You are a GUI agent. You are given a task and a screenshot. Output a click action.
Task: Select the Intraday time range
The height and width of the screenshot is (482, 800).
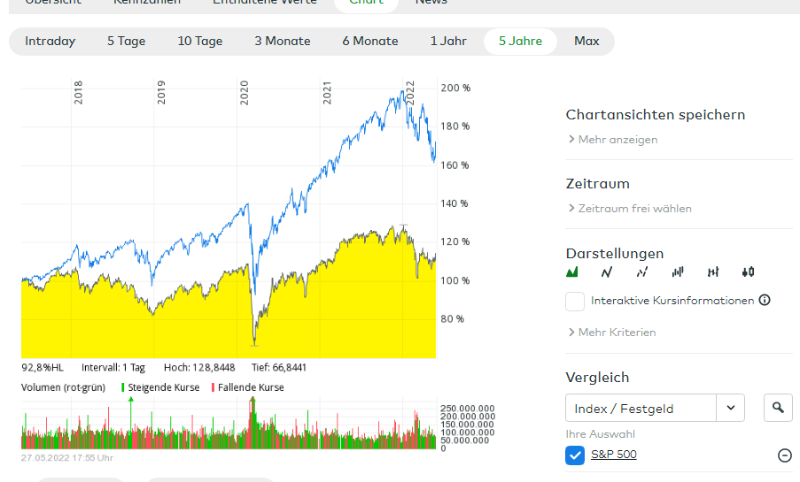pyautogui.click(x=50, y=41)
